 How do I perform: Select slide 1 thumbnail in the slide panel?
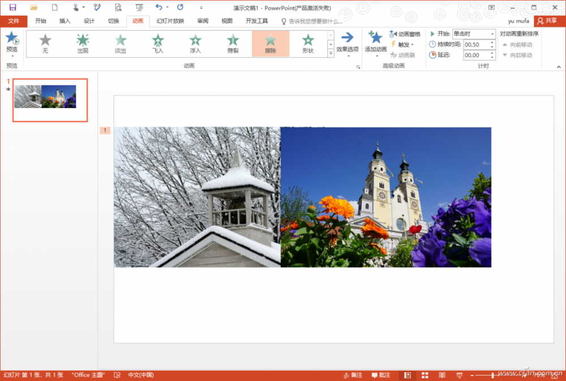pos(50,100)
